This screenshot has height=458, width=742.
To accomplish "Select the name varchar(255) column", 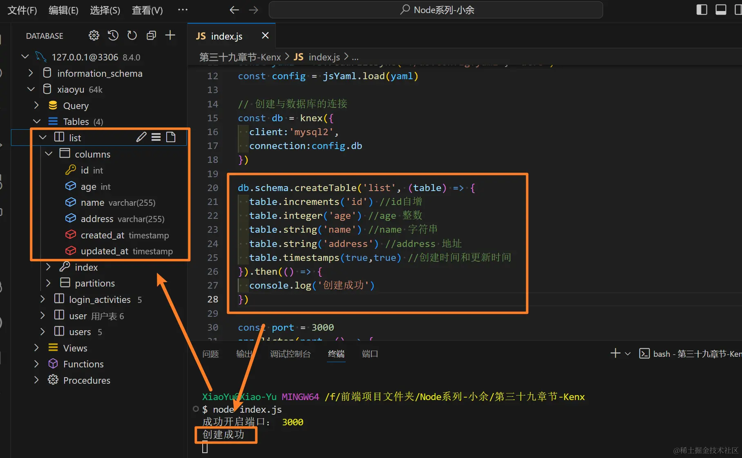I will coord(110,202).
